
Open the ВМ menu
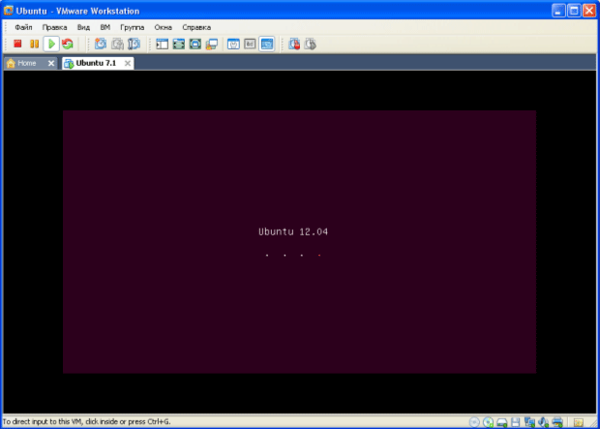[105, 27]
